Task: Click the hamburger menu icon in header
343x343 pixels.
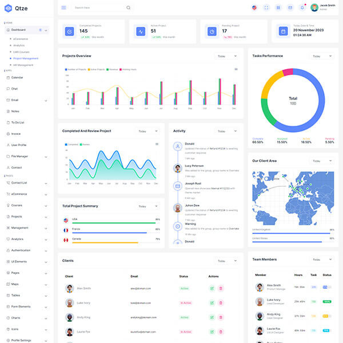Action: point(63,7)
